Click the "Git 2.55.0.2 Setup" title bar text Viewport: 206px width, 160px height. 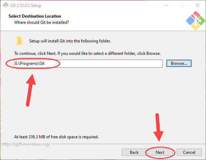click(26, 6)
